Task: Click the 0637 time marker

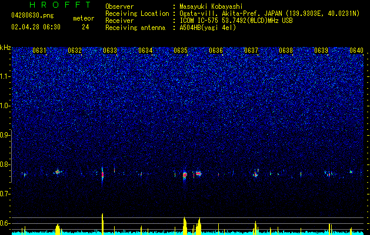Action: coord(251,50)
